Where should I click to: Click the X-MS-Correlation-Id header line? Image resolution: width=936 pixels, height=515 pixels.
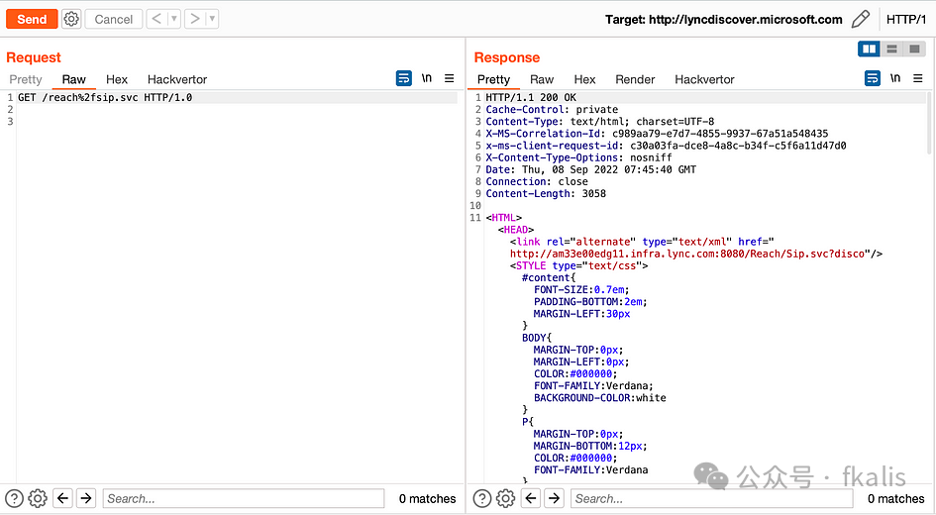(x=657, y=134)
